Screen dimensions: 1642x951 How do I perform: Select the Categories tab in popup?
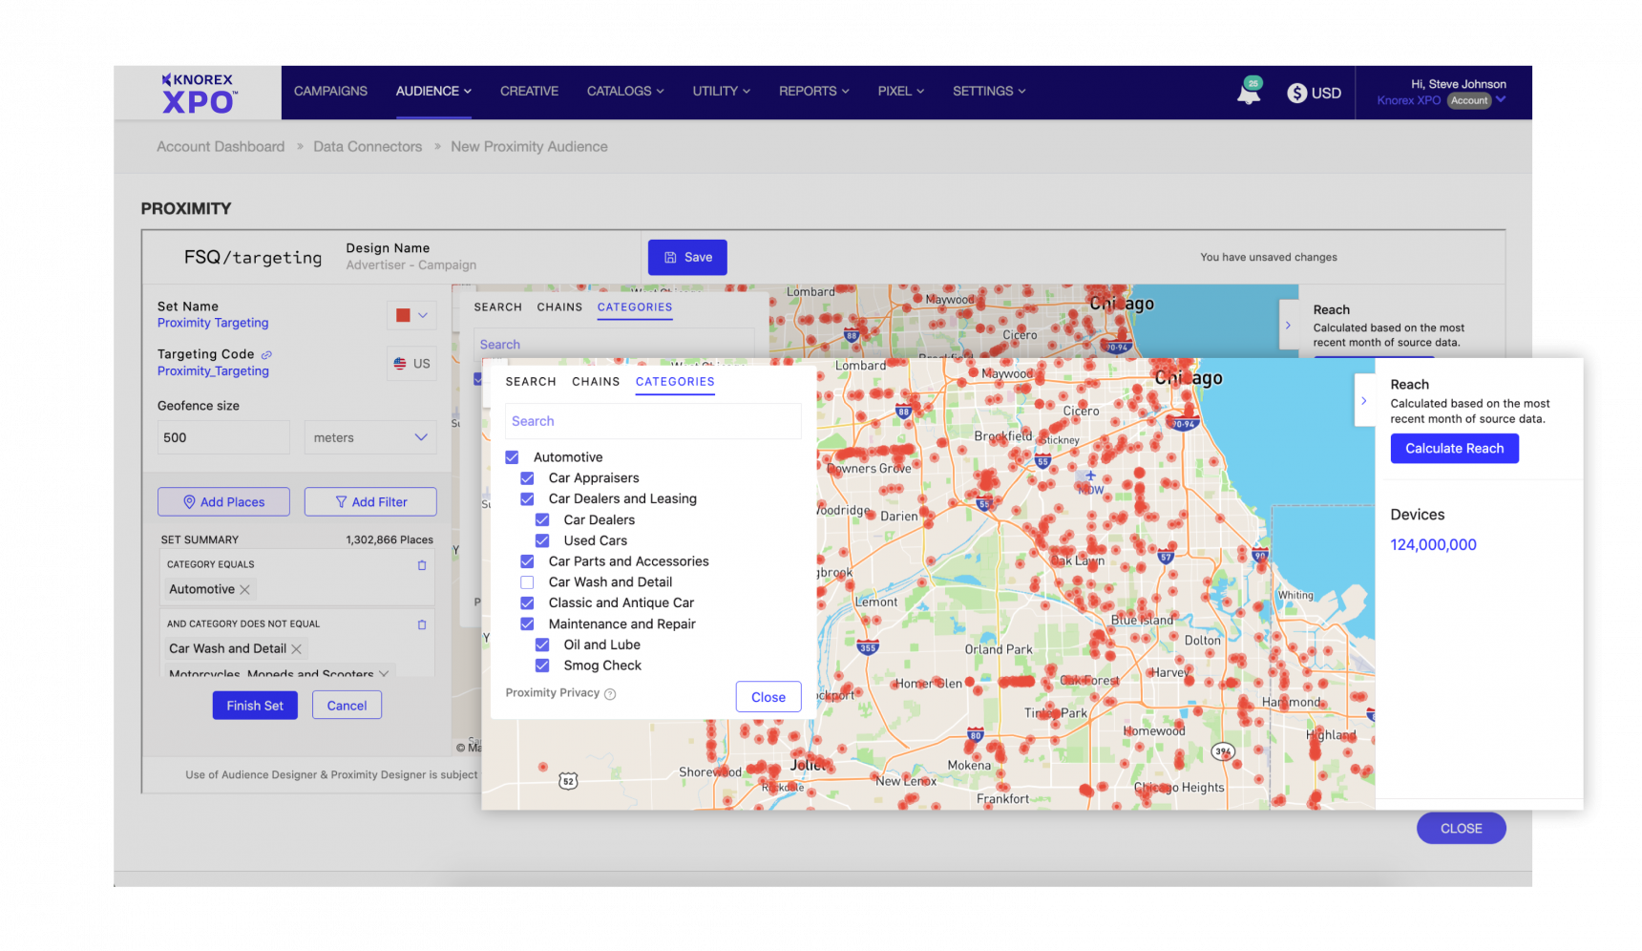[675, 382]
